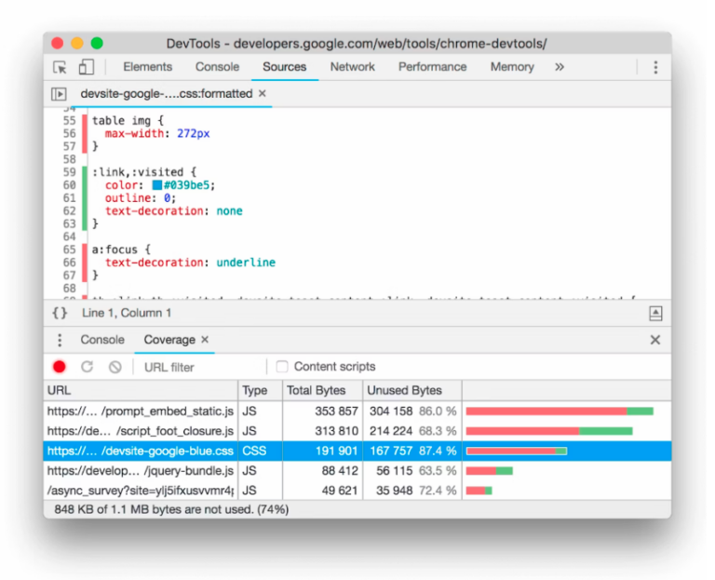The height and width of the screenshot is (580, 715).
Task: Switch to the Elements tab
Action: (x=148, y=67)
